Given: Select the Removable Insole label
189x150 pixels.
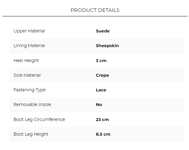Looking at the screenshot, I should click(x=32, y=104).
